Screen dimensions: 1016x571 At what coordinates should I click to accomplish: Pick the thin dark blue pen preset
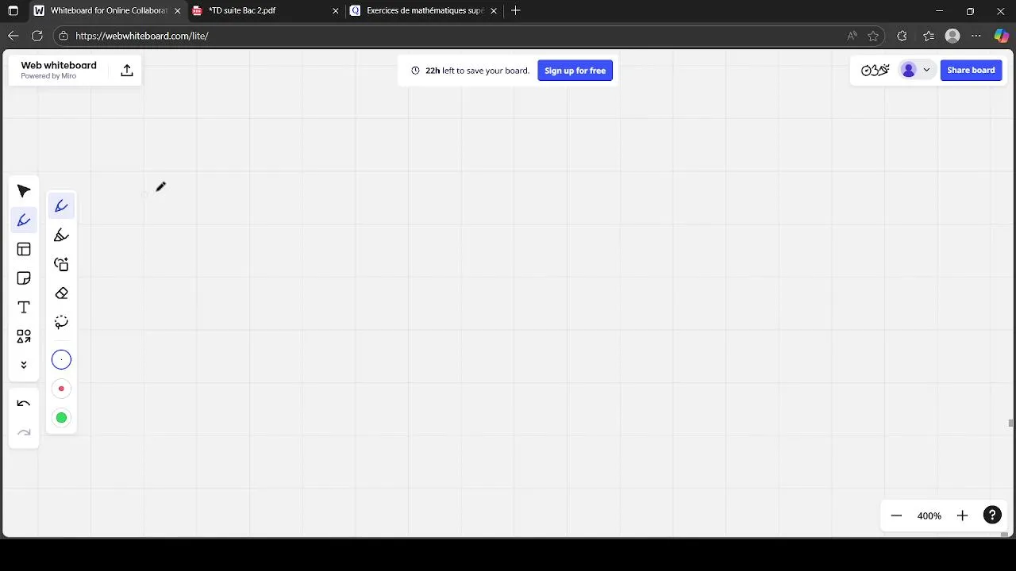pyautogui.click(x=61, y=360)
